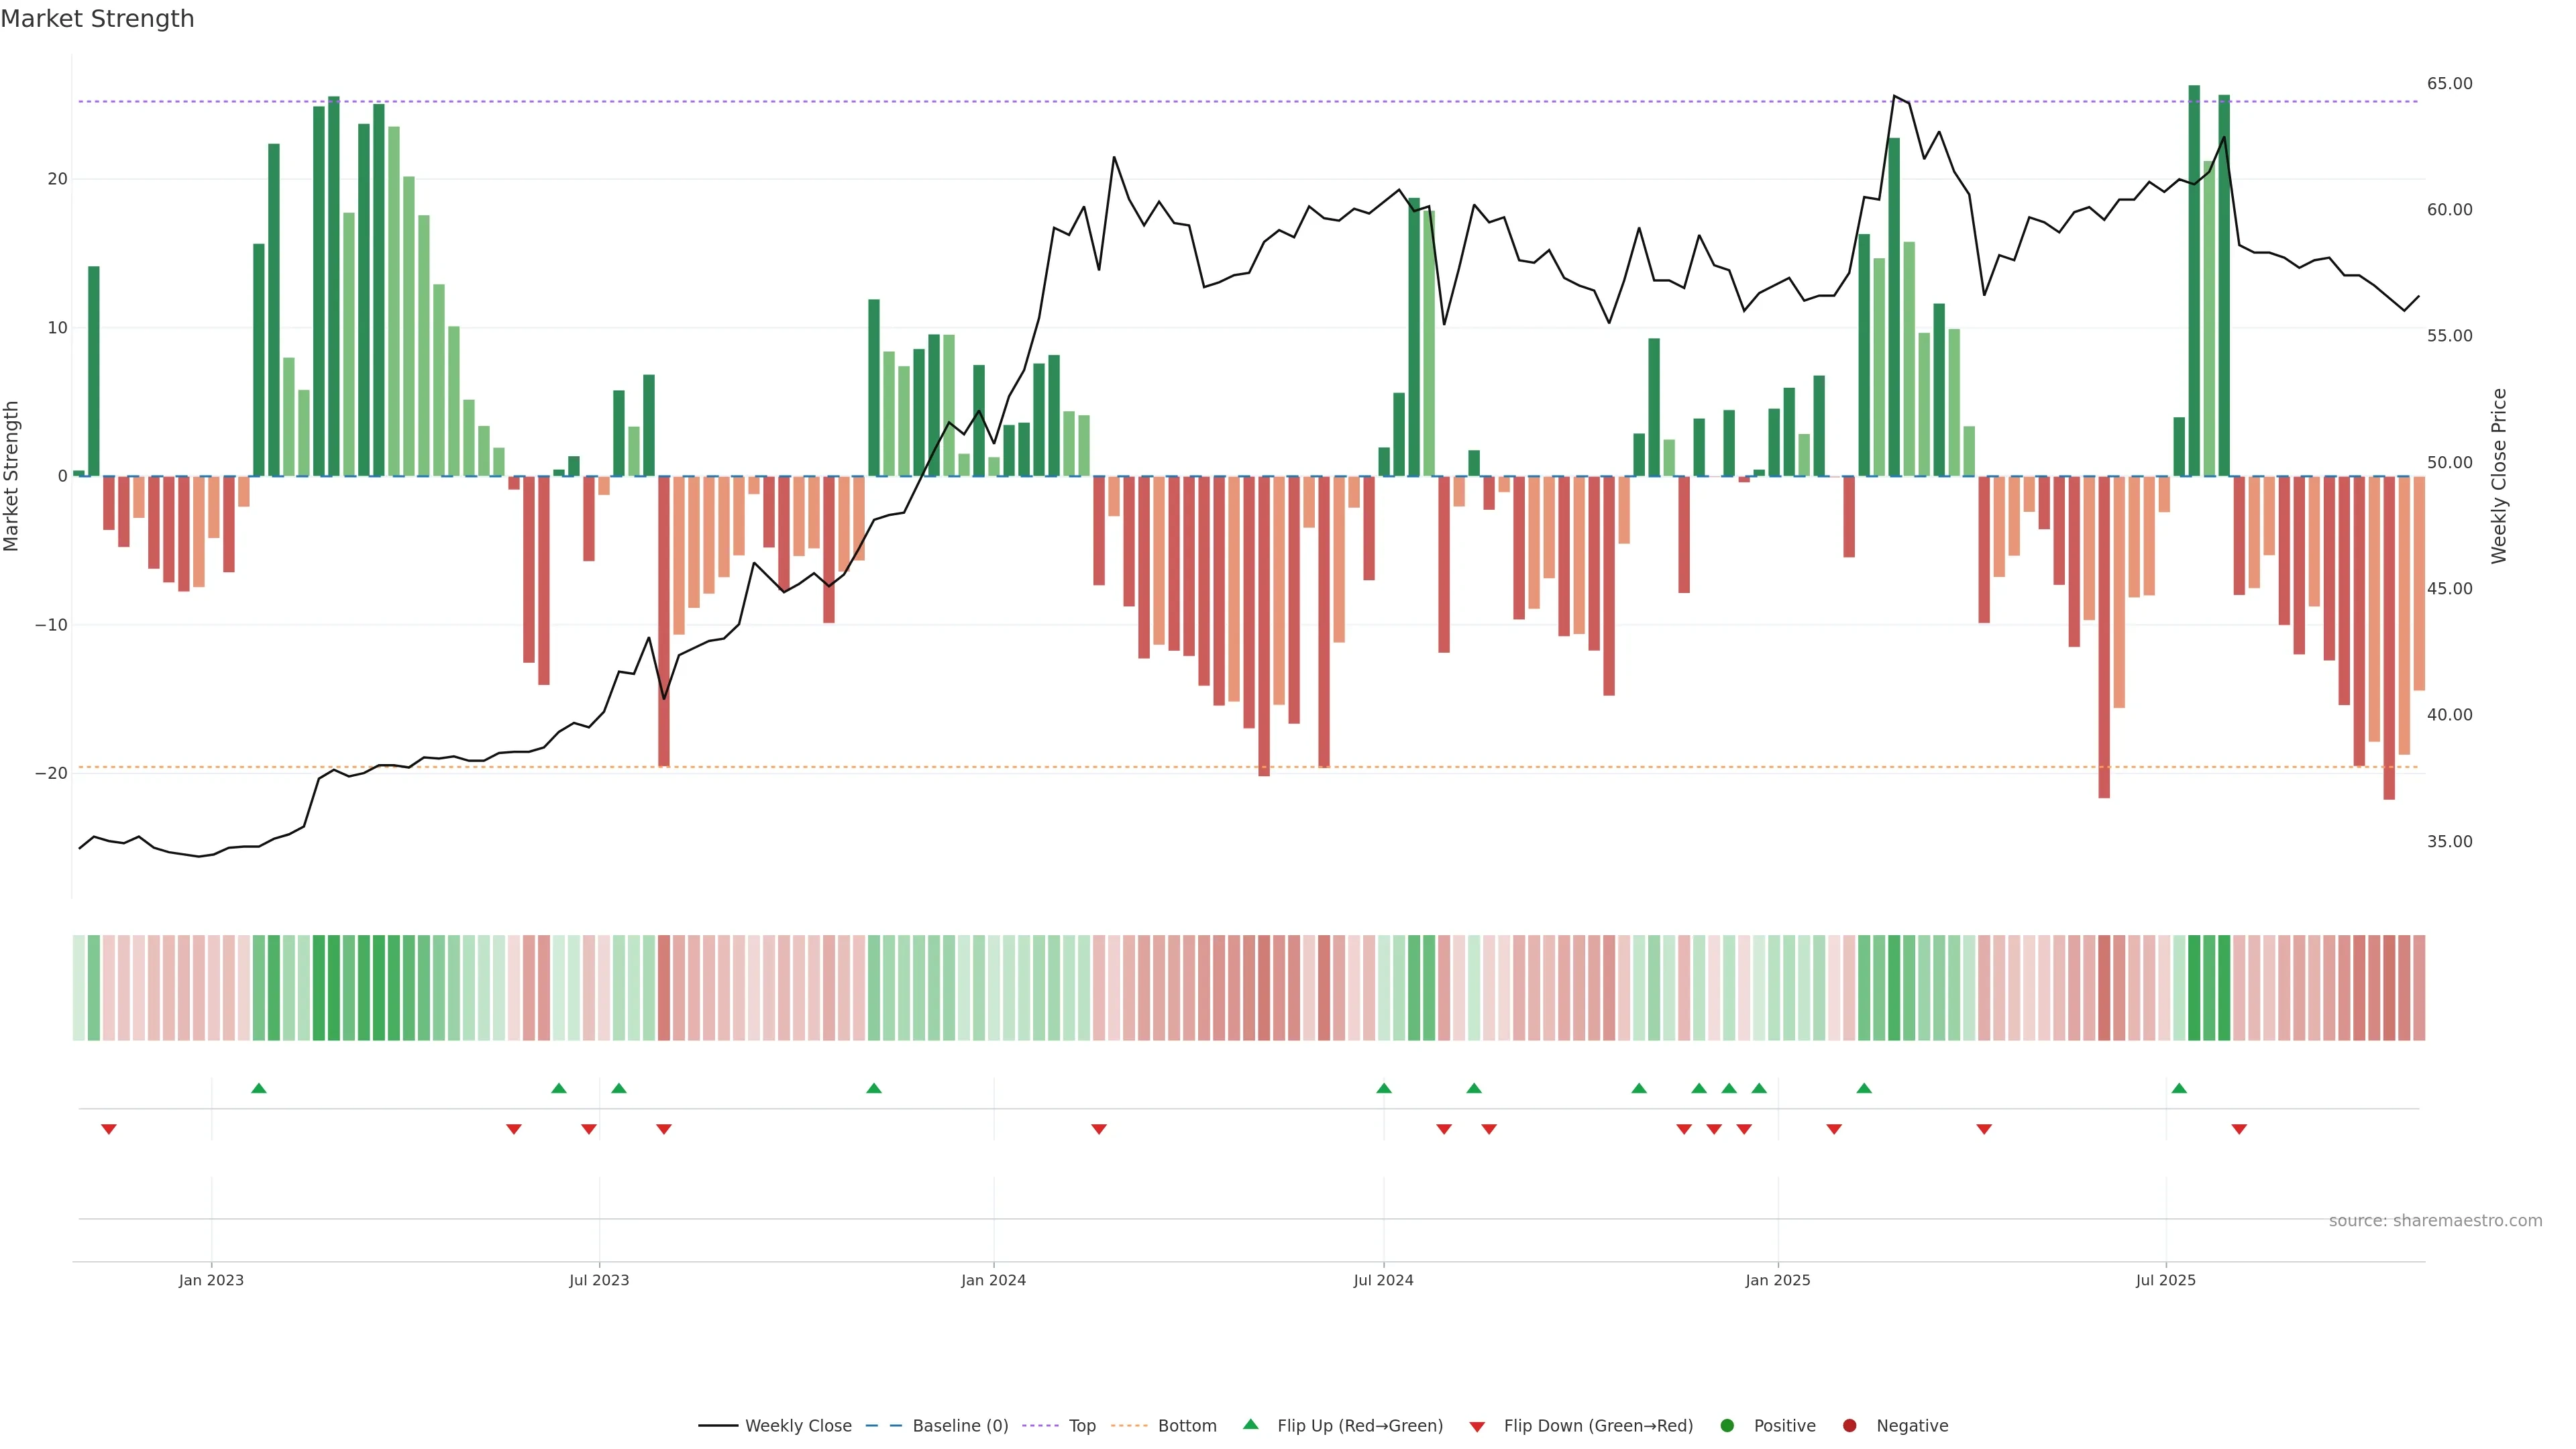Click the red Flip Down triangle legend icon
The height and width of the screenshot is (1449, 2576).
click(1477, 1427)
